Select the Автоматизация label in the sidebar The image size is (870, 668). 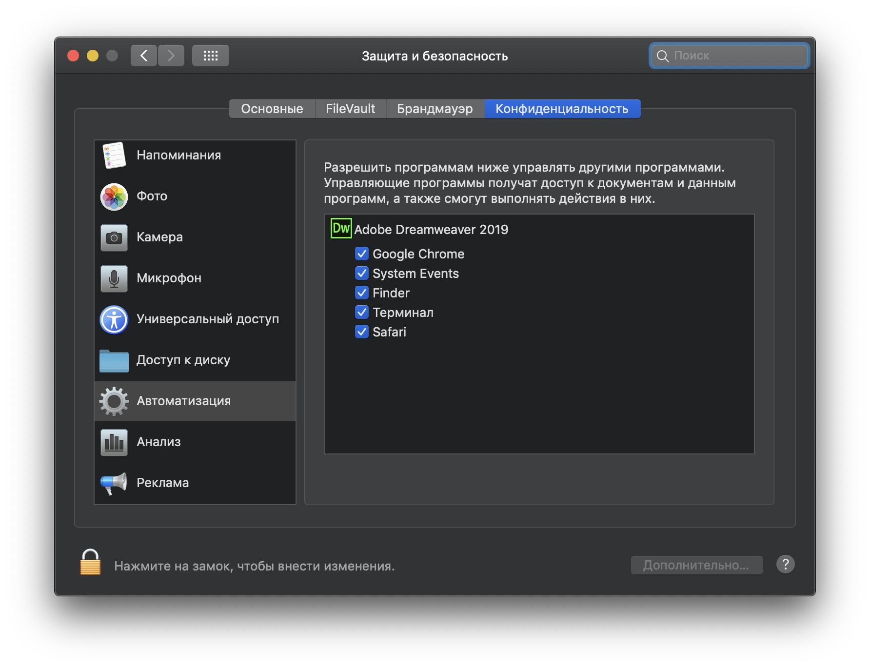point(184,401)
